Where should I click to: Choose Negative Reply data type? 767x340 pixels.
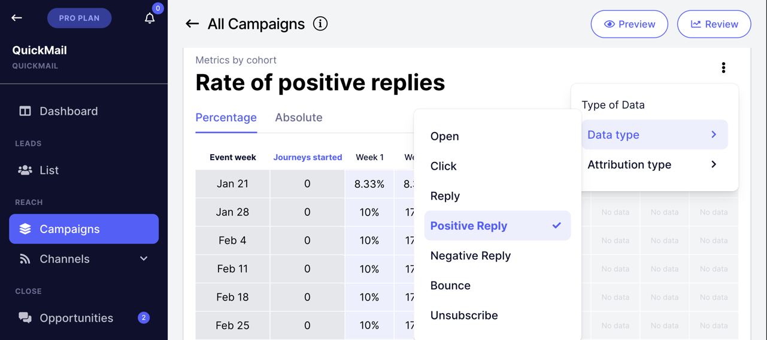pyautogui.click(x=471, y=256)
